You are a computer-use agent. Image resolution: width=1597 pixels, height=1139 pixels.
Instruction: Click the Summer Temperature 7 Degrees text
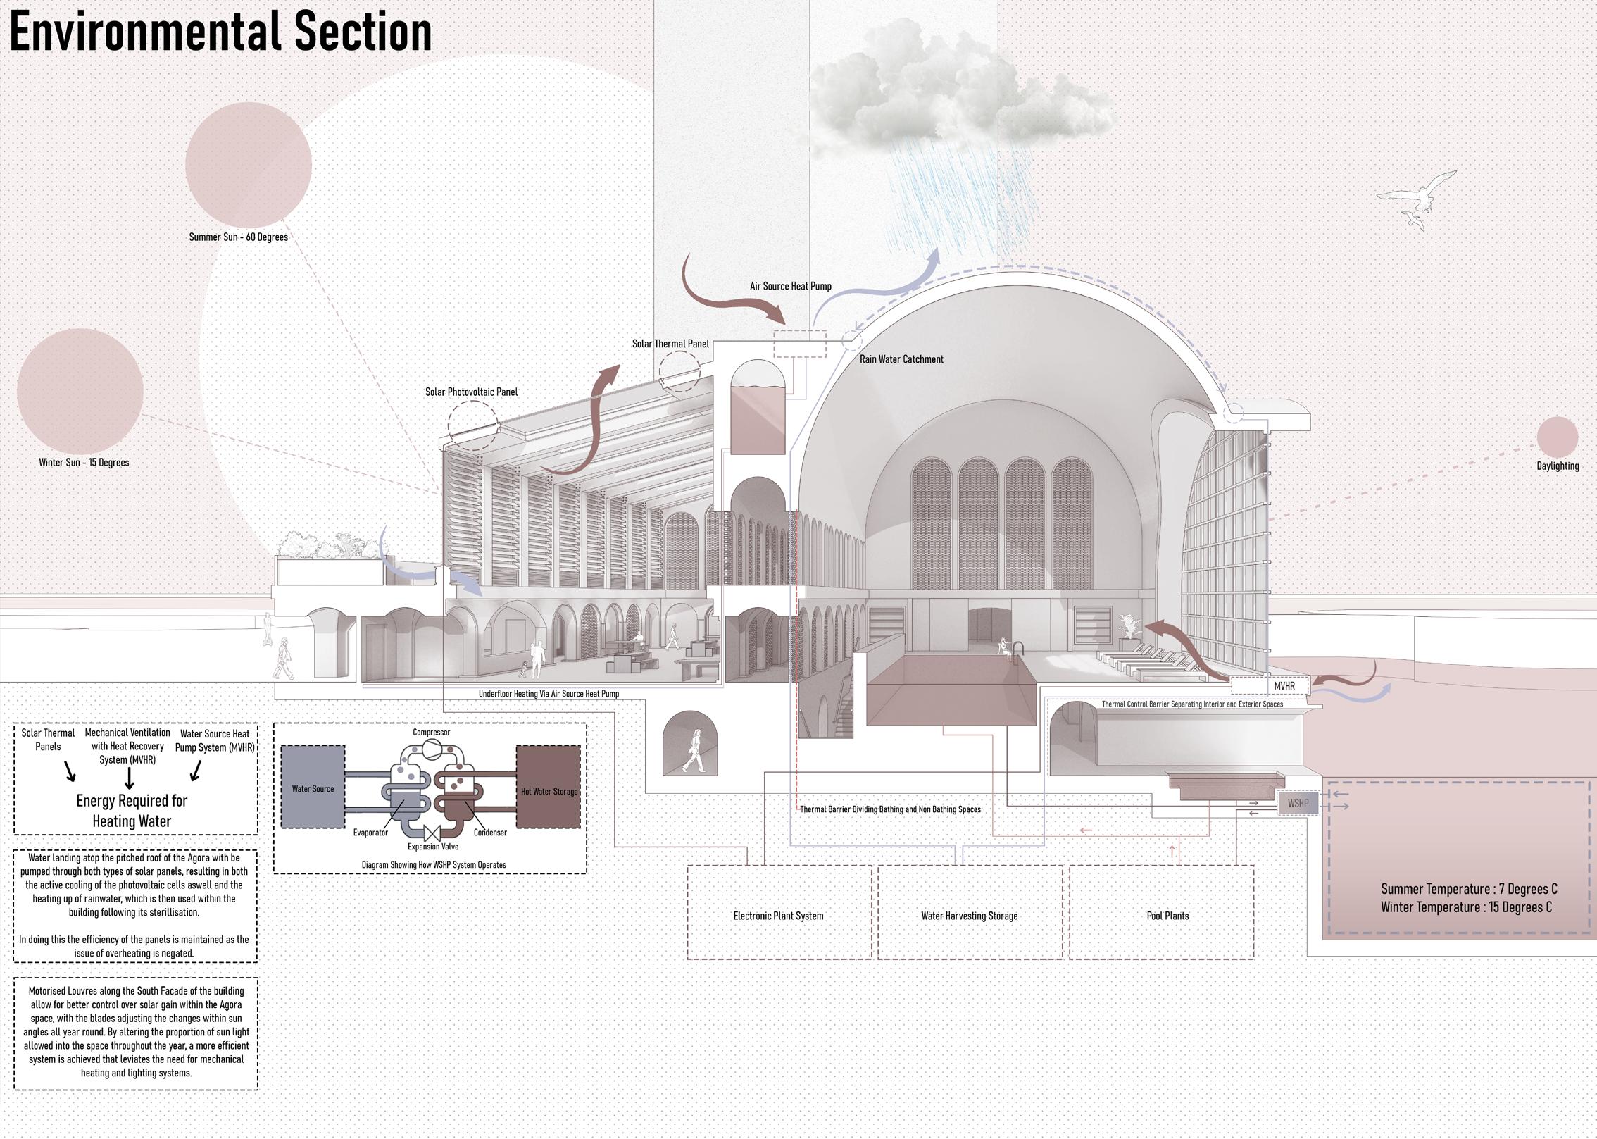1469,889
